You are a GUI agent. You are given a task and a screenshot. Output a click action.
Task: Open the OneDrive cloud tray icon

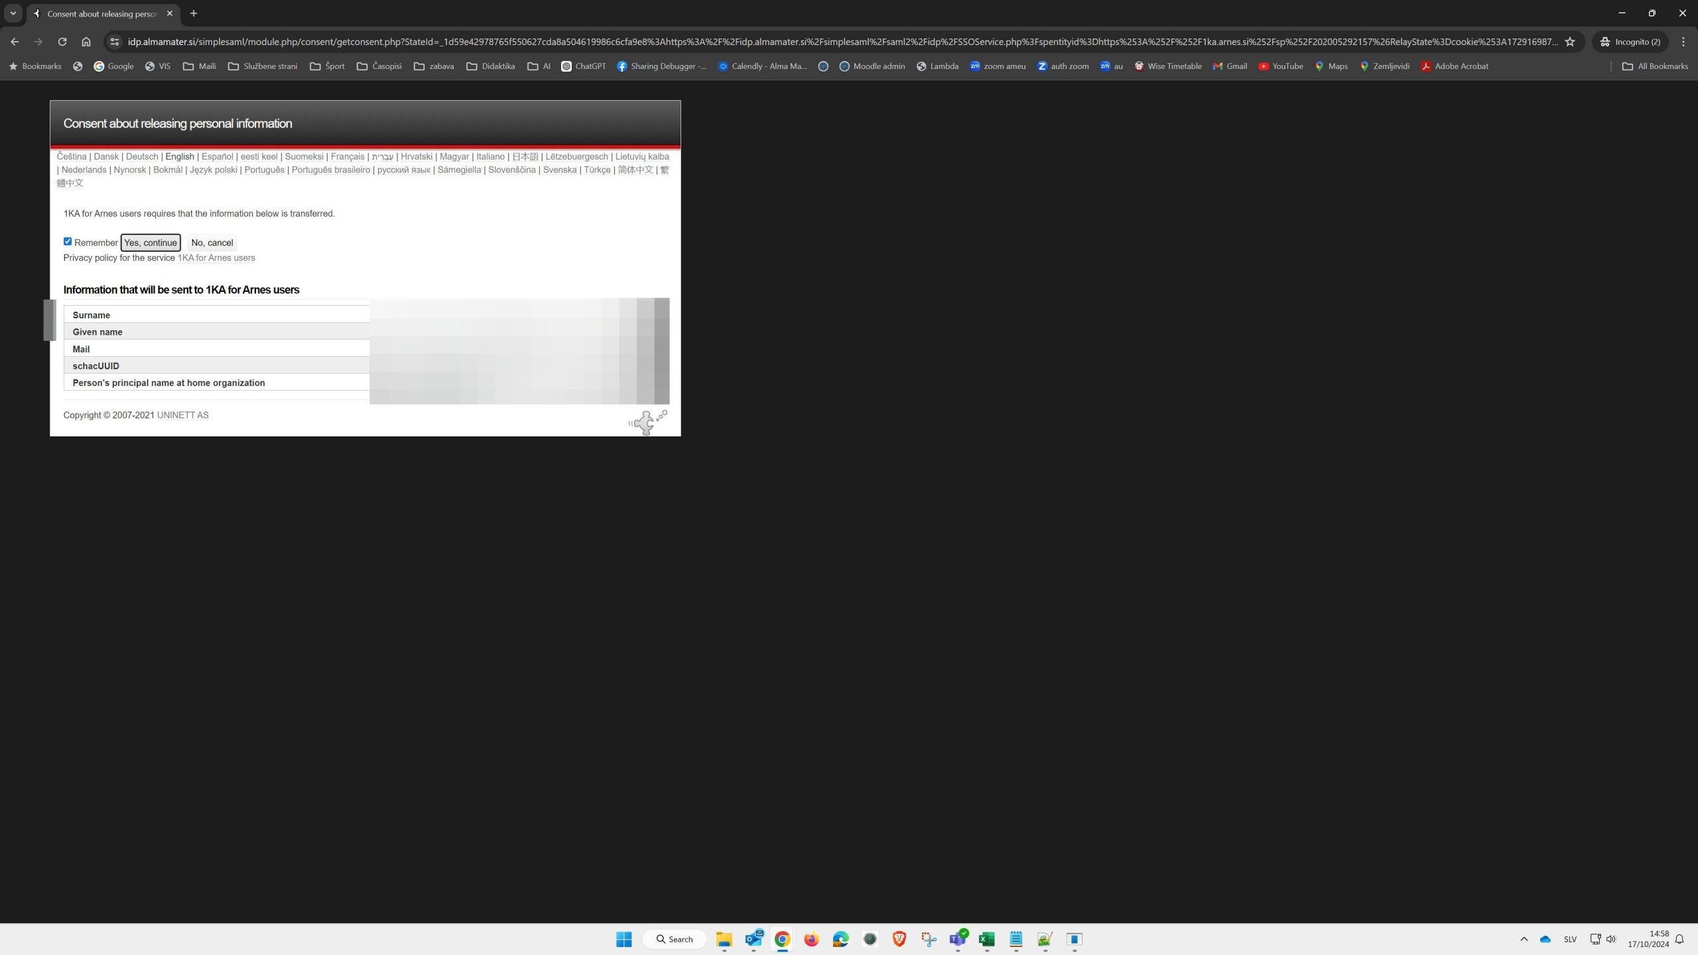[x=1545, y=939]
